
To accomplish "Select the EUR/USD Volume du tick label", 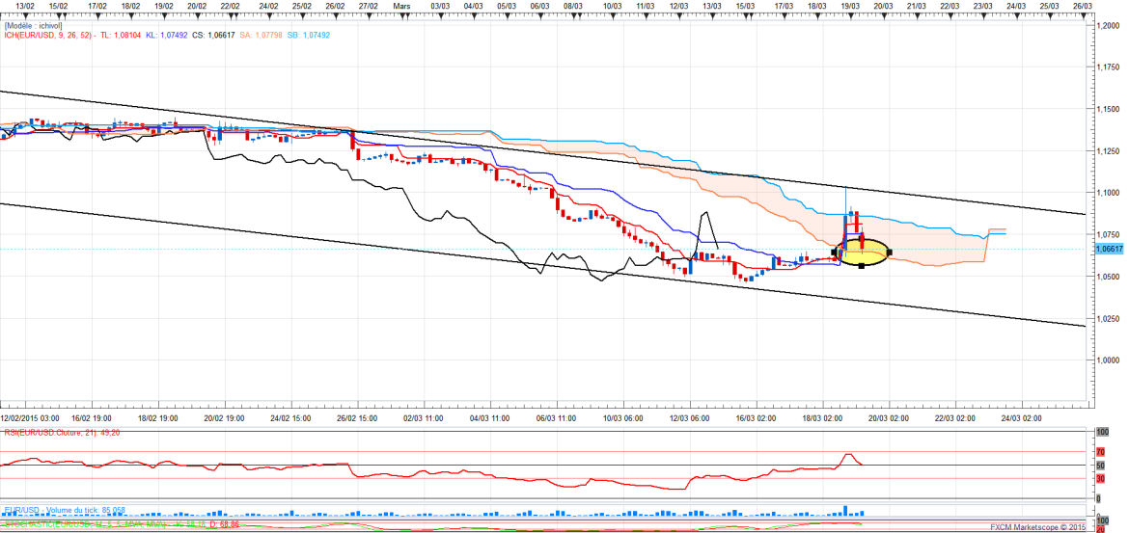I will 64,510.
